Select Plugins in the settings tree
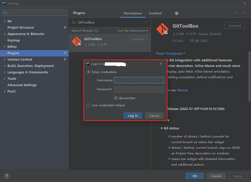The image size is (251, 182). (x=34, y=53)
